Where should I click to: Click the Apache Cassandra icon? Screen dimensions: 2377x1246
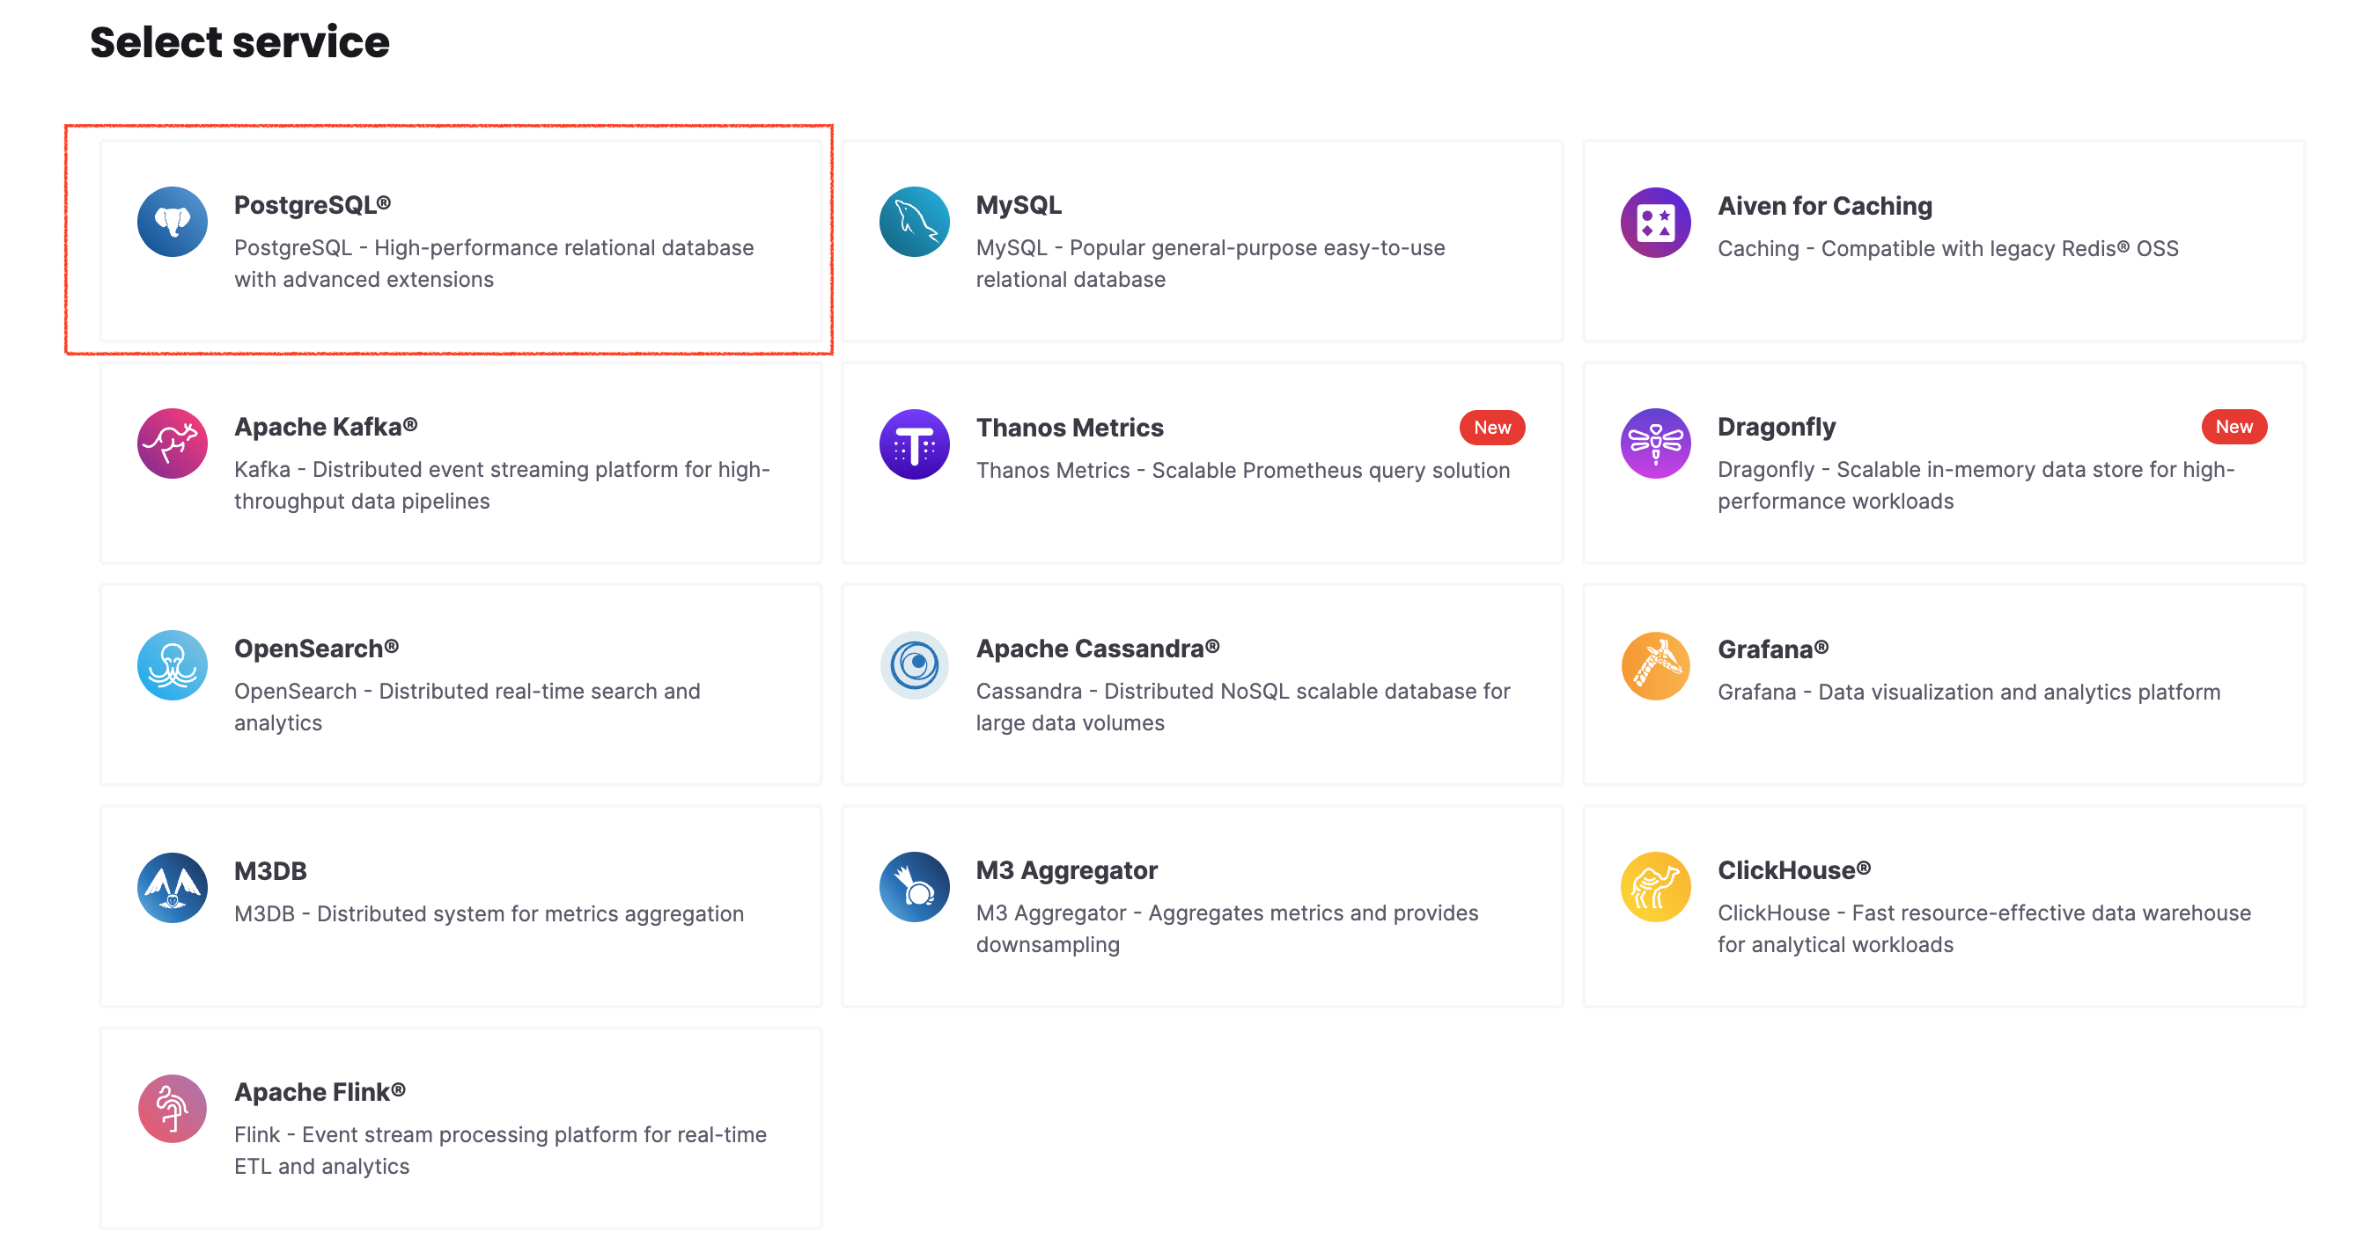point(914,665)
